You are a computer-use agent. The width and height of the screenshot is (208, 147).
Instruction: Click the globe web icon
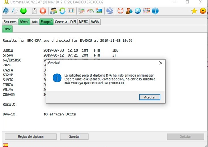coord(138,11)
